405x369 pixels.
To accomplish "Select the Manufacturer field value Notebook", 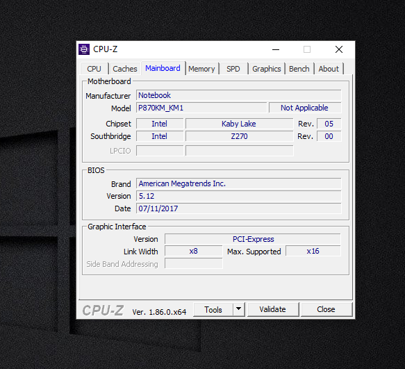I will pyautogui.click(x=239, y=95).
